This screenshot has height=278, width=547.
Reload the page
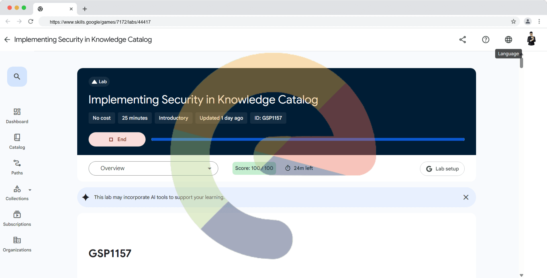pos(31,21)
